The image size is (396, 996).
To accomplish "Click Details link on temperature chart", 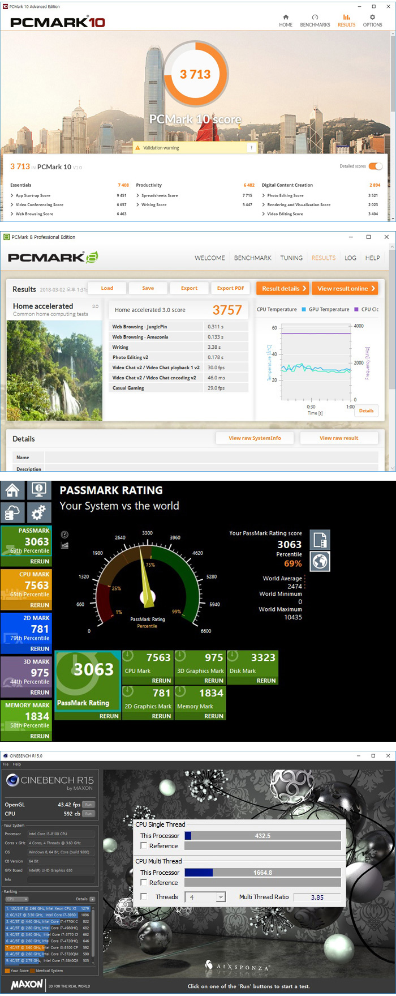I will click(367, 411).
